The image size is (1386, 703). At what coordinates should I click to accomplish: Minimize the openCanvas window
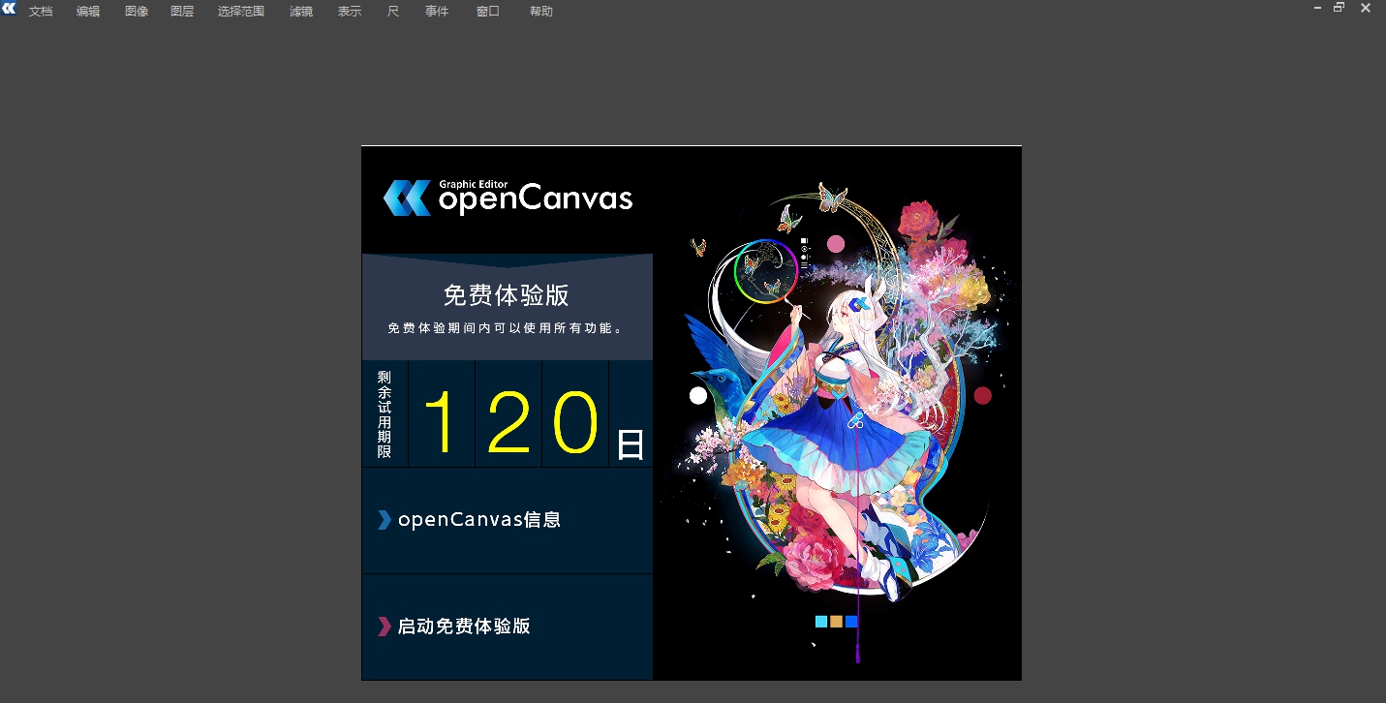1317,8
